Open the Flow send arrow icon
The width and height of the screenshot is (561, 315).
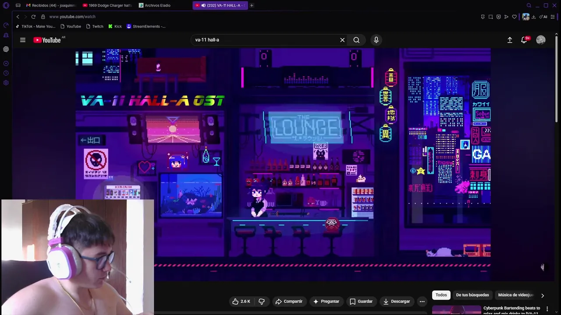click(506, 17)
